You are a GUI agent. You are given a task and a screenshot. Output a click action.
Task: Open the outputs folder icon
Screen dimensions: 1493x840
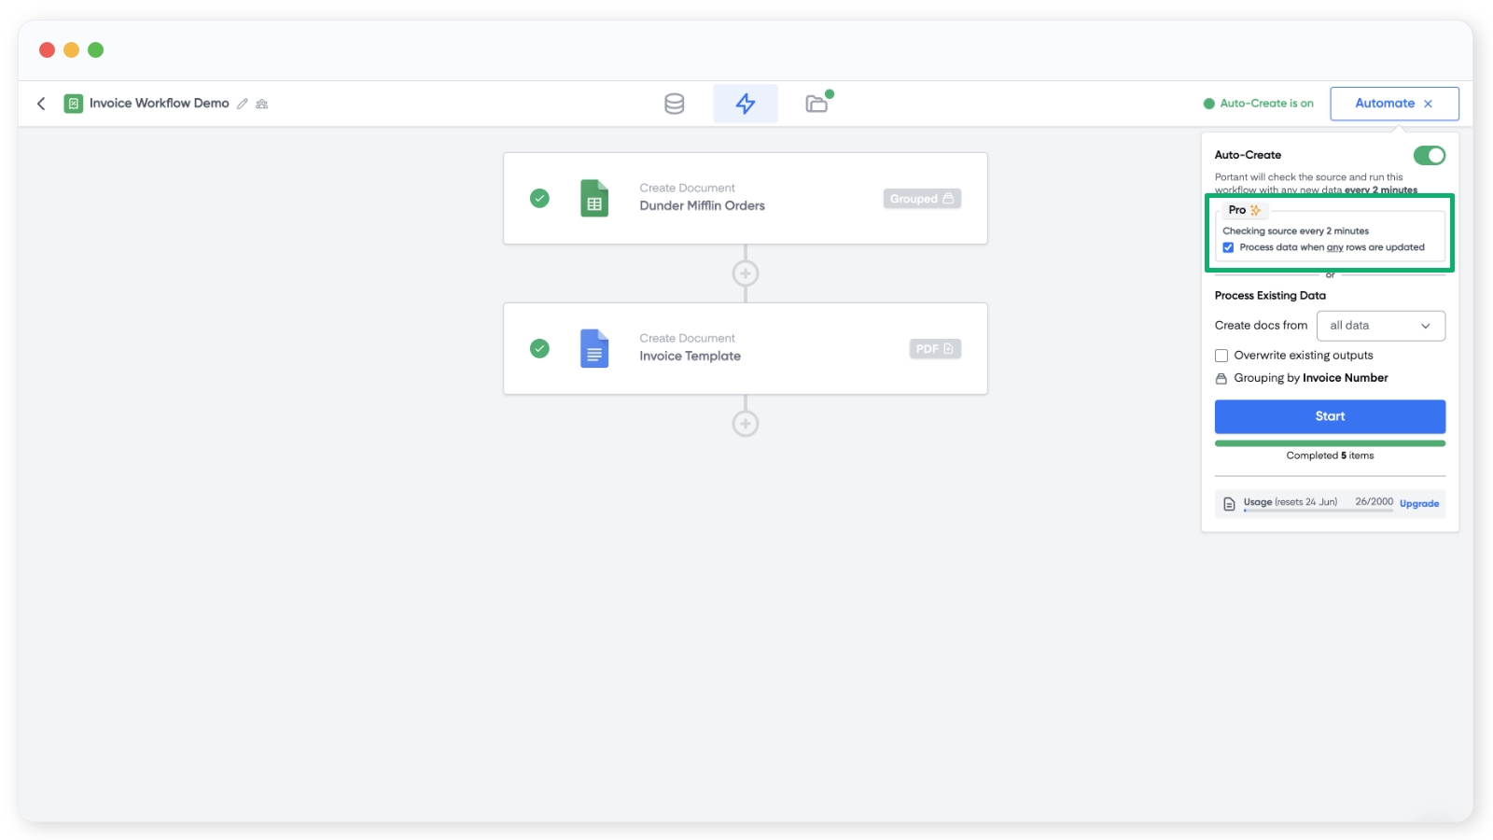[x=817, y=104]
